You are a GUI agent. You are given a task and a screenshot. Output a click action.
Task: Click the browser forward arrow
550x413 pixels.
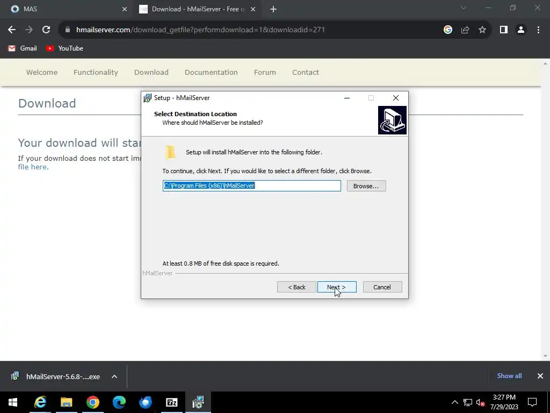(29, 30)
